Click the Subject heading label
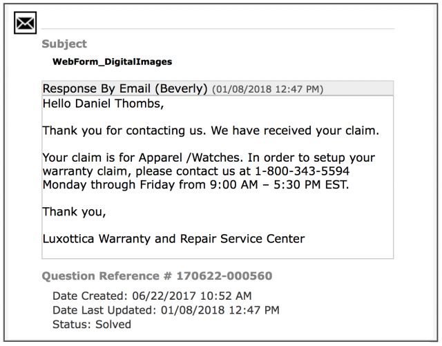 point(64,44)
